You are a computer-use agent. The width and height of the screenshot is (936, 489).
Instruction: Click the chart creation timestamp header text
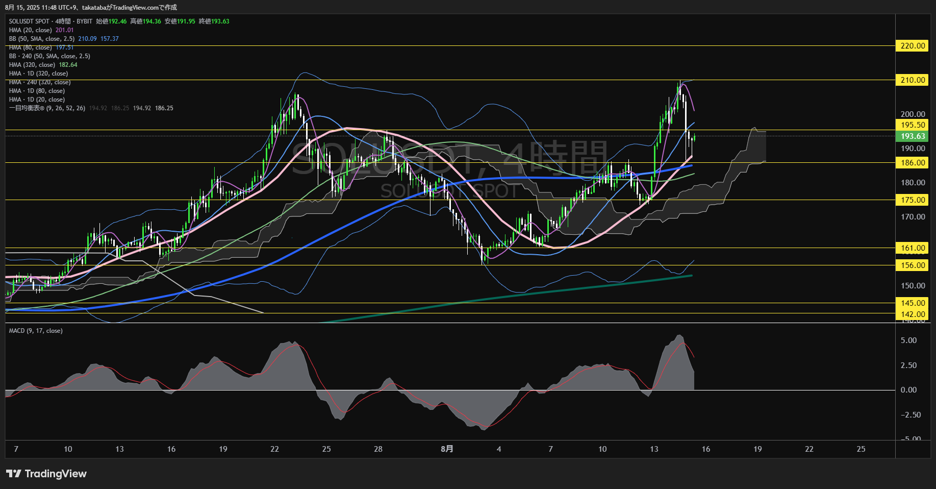91,7
